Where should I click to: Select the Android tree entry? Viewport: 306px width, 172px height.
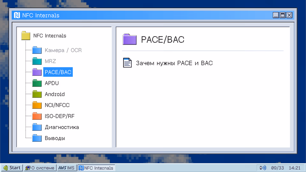[55, 94]
